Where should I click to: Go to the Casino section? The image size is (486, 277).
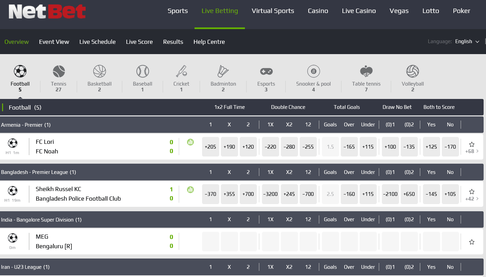pos(318,11)
